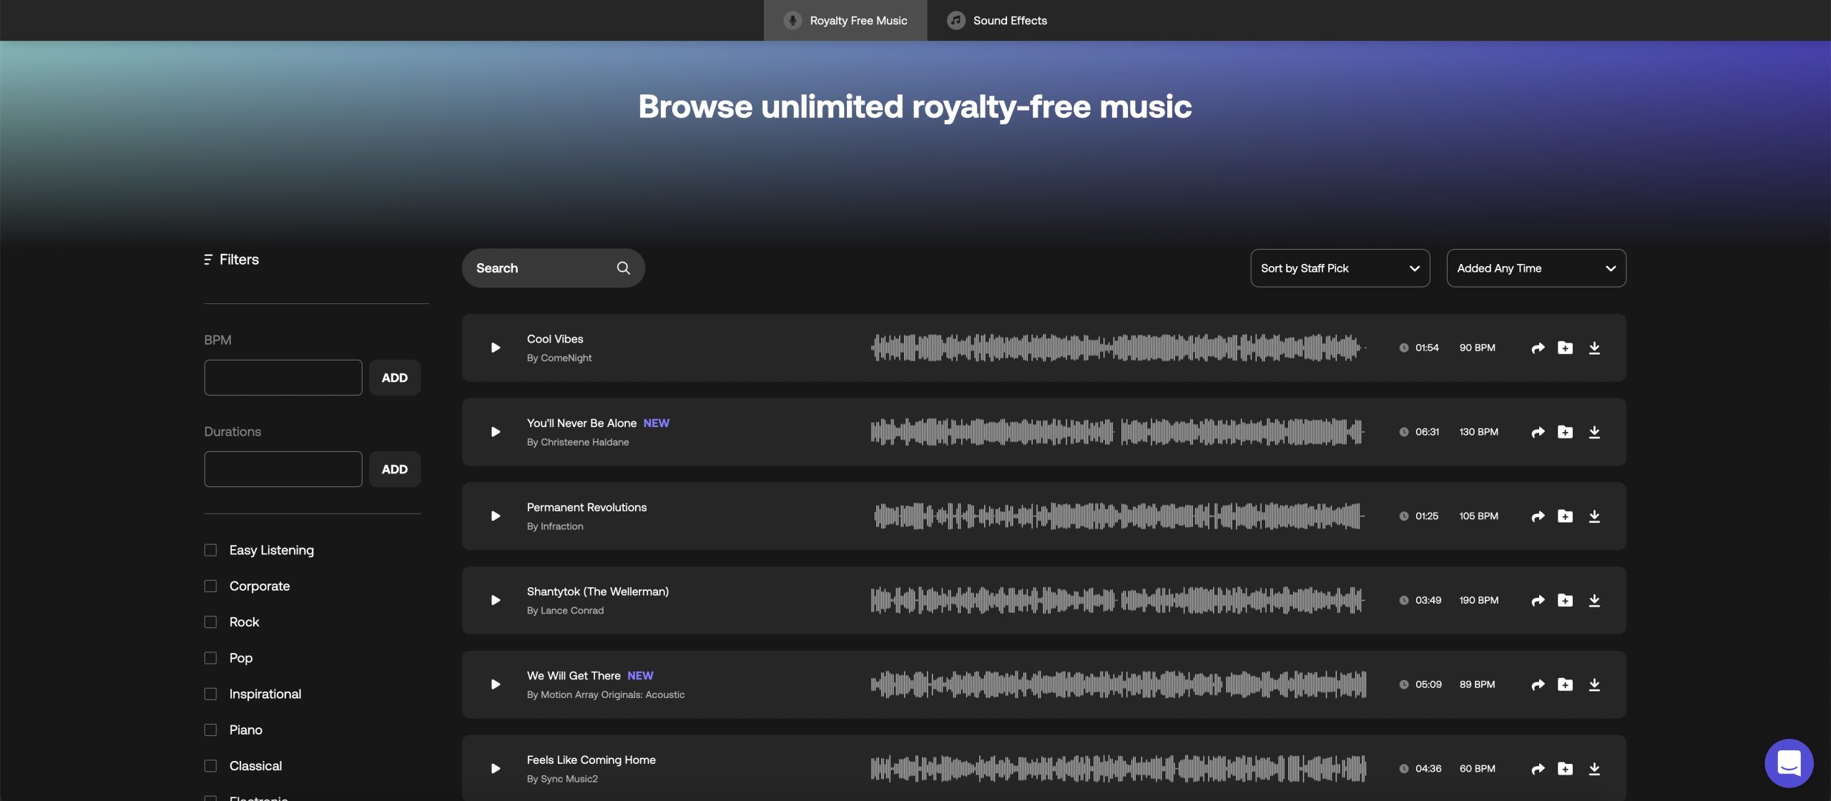Screen dimensions: 1831x801
Task: Check the Easy Listening genre filter
Action: coord(210,550)
